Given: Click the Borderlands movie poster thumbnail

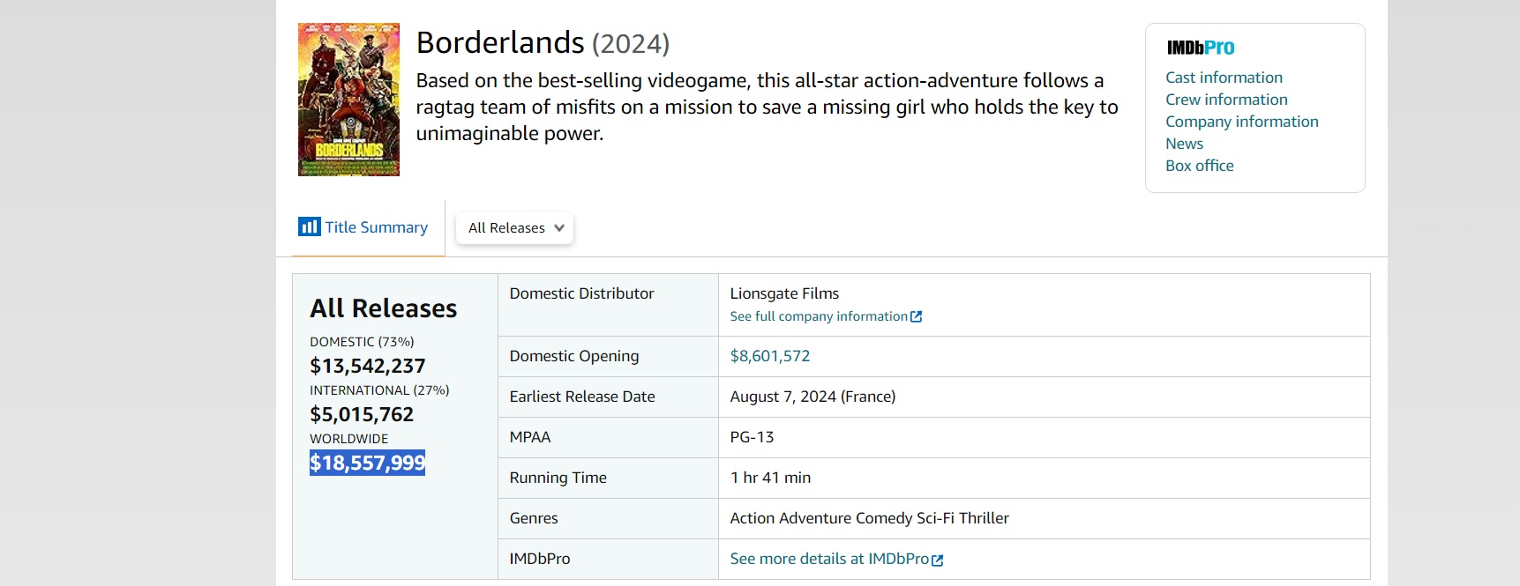Looking at the screenshot, I should coord(348,100).
